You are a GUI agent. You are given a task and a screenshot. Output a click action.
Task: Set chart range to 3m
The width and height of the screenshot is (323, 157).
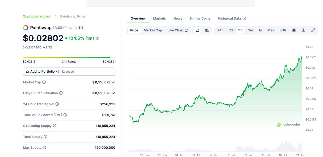251,30
